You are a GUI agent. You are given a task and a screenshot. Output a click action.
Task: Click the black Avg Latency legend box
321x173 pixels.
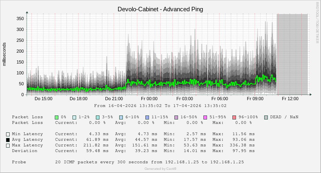[8, 140]
